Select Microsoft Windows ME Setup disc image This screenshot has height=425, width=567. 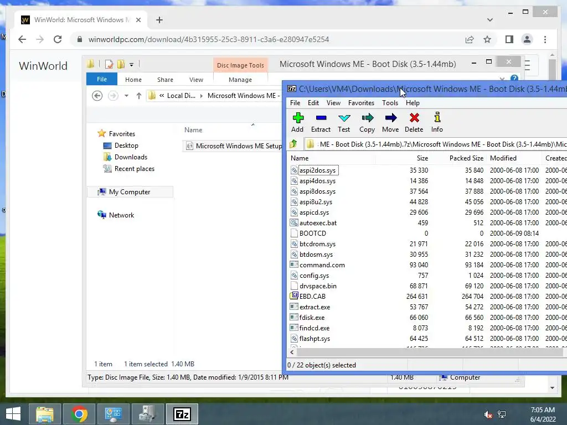[x=234, y=146]
